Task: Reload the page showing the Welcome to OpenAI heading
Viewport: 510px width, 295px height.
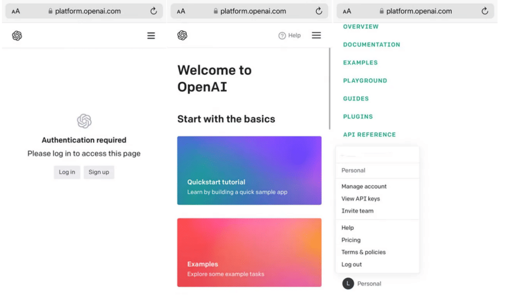Action: tap(319, 11)
